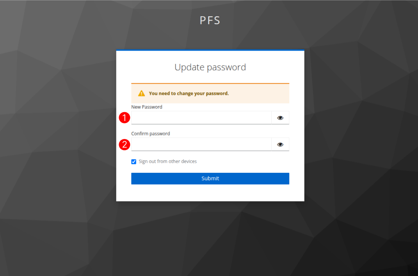Click the yellow warning triangle icon

click(x=142, y=93)
